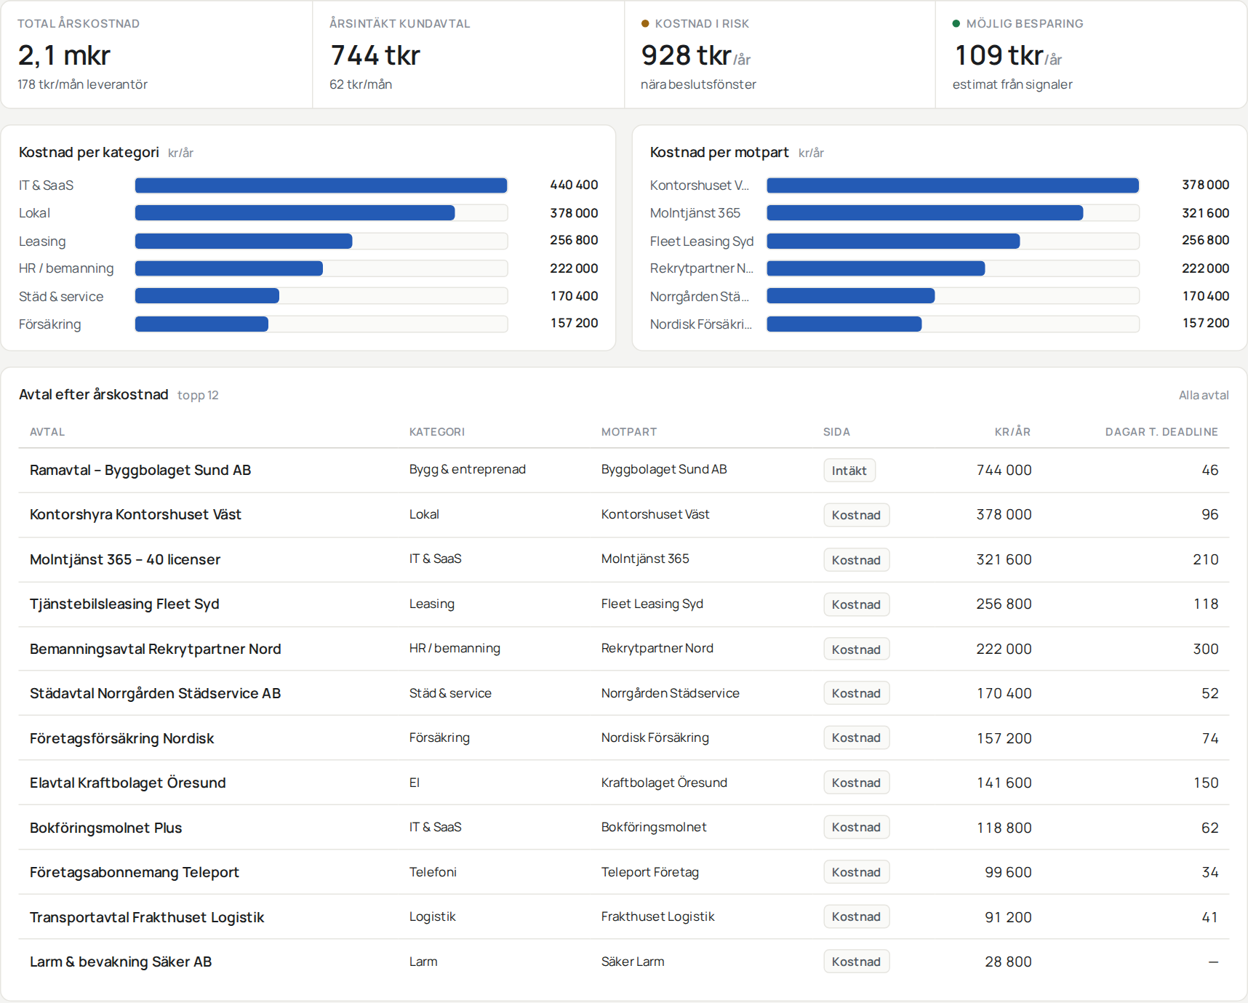Click the Kostnad per motpart heading
Viewport: 1248px width, 1003px height.
tap(719, 152)
